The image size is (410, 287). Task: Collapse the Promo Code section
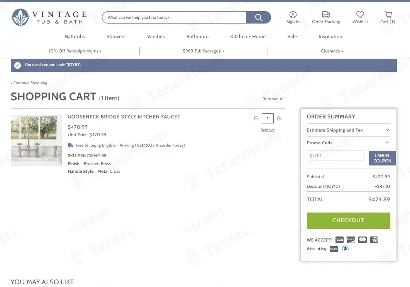348,143
